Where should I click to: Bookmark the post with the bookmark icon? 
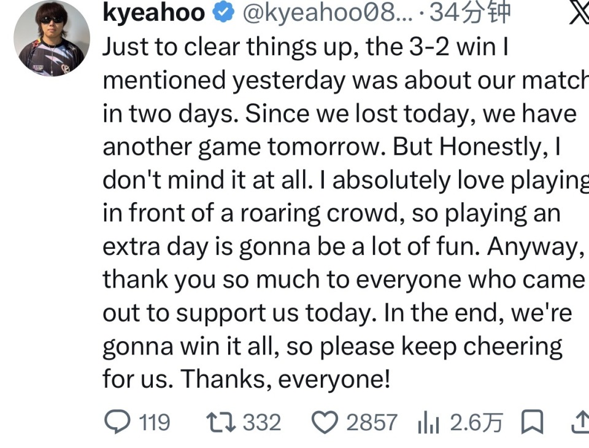[532, 422]
